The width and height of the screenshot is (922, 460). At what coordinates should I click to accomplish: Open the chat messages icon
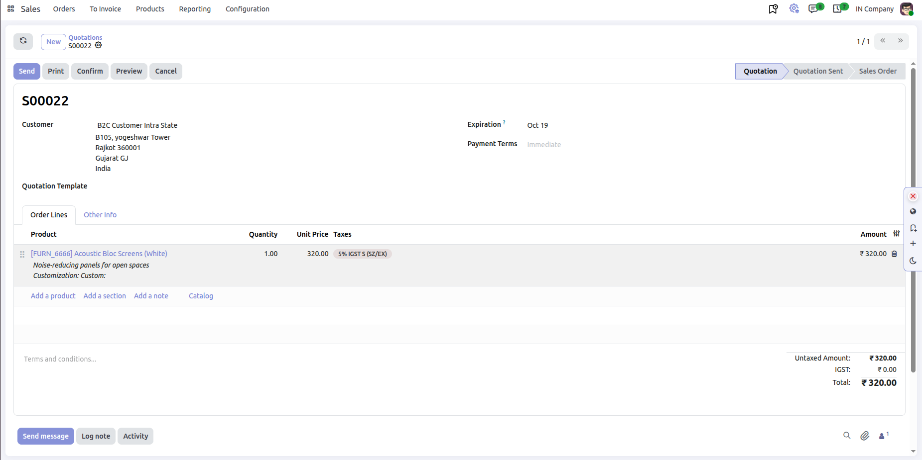(x=813, y=9)
